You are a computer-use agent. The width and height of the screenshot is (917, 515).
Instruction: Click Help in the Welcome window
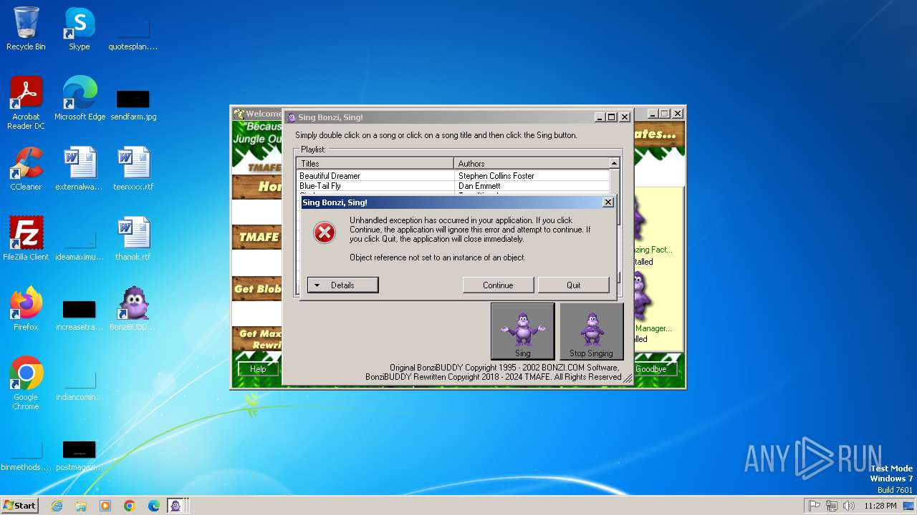pos(258,369)
